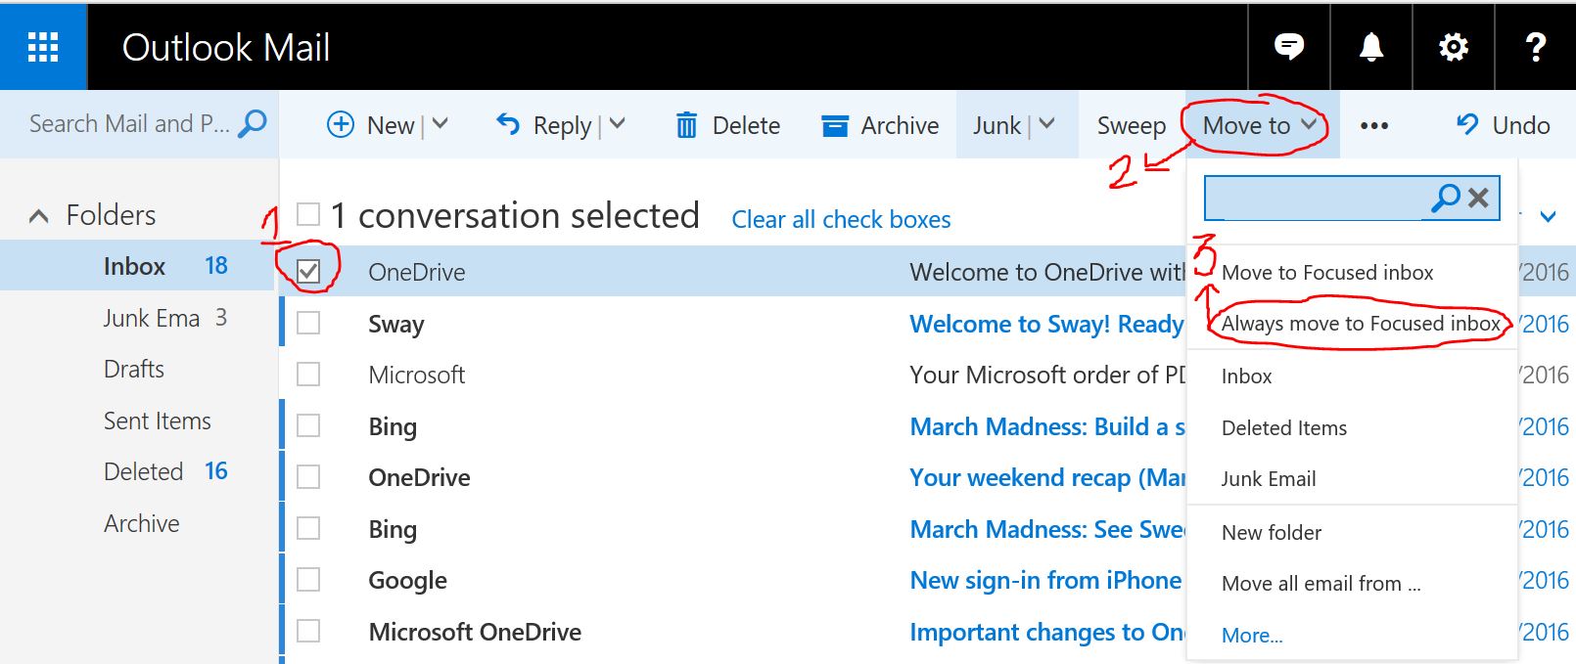Open the app launcher grid

(x=43, y=47)
